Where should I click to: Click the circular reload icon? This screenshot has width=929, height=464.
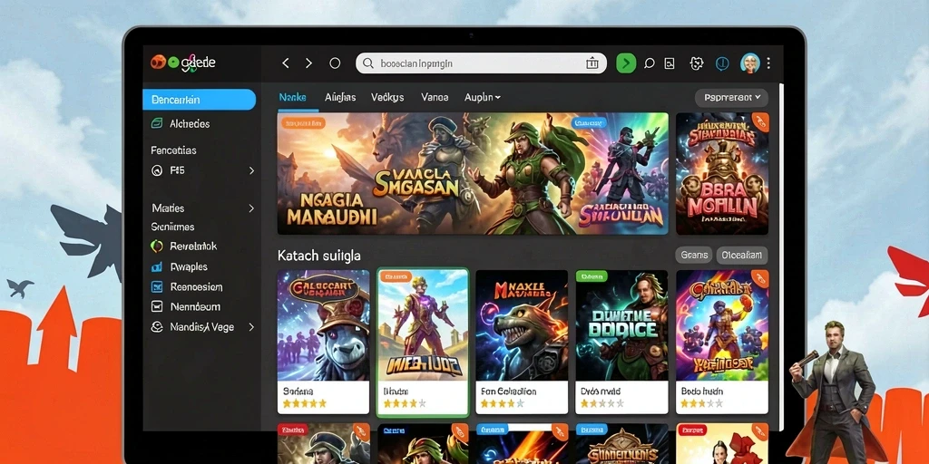[335, 63]
